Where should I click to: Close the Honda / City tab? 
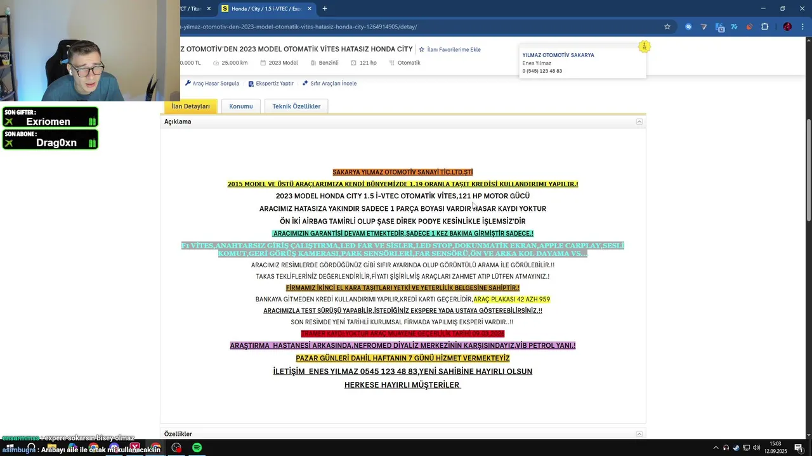click(x=310, y=9)
